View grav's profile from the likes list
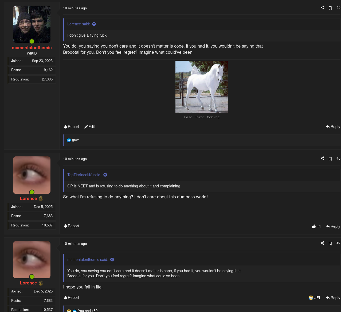This screenshot has height=312, width=341. (75, 140)
